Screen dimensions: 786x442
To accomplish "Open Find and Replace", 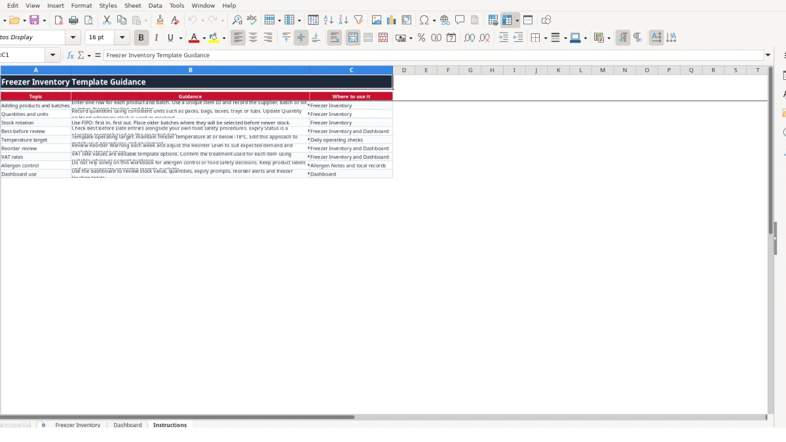I will [x=237, y=20].
